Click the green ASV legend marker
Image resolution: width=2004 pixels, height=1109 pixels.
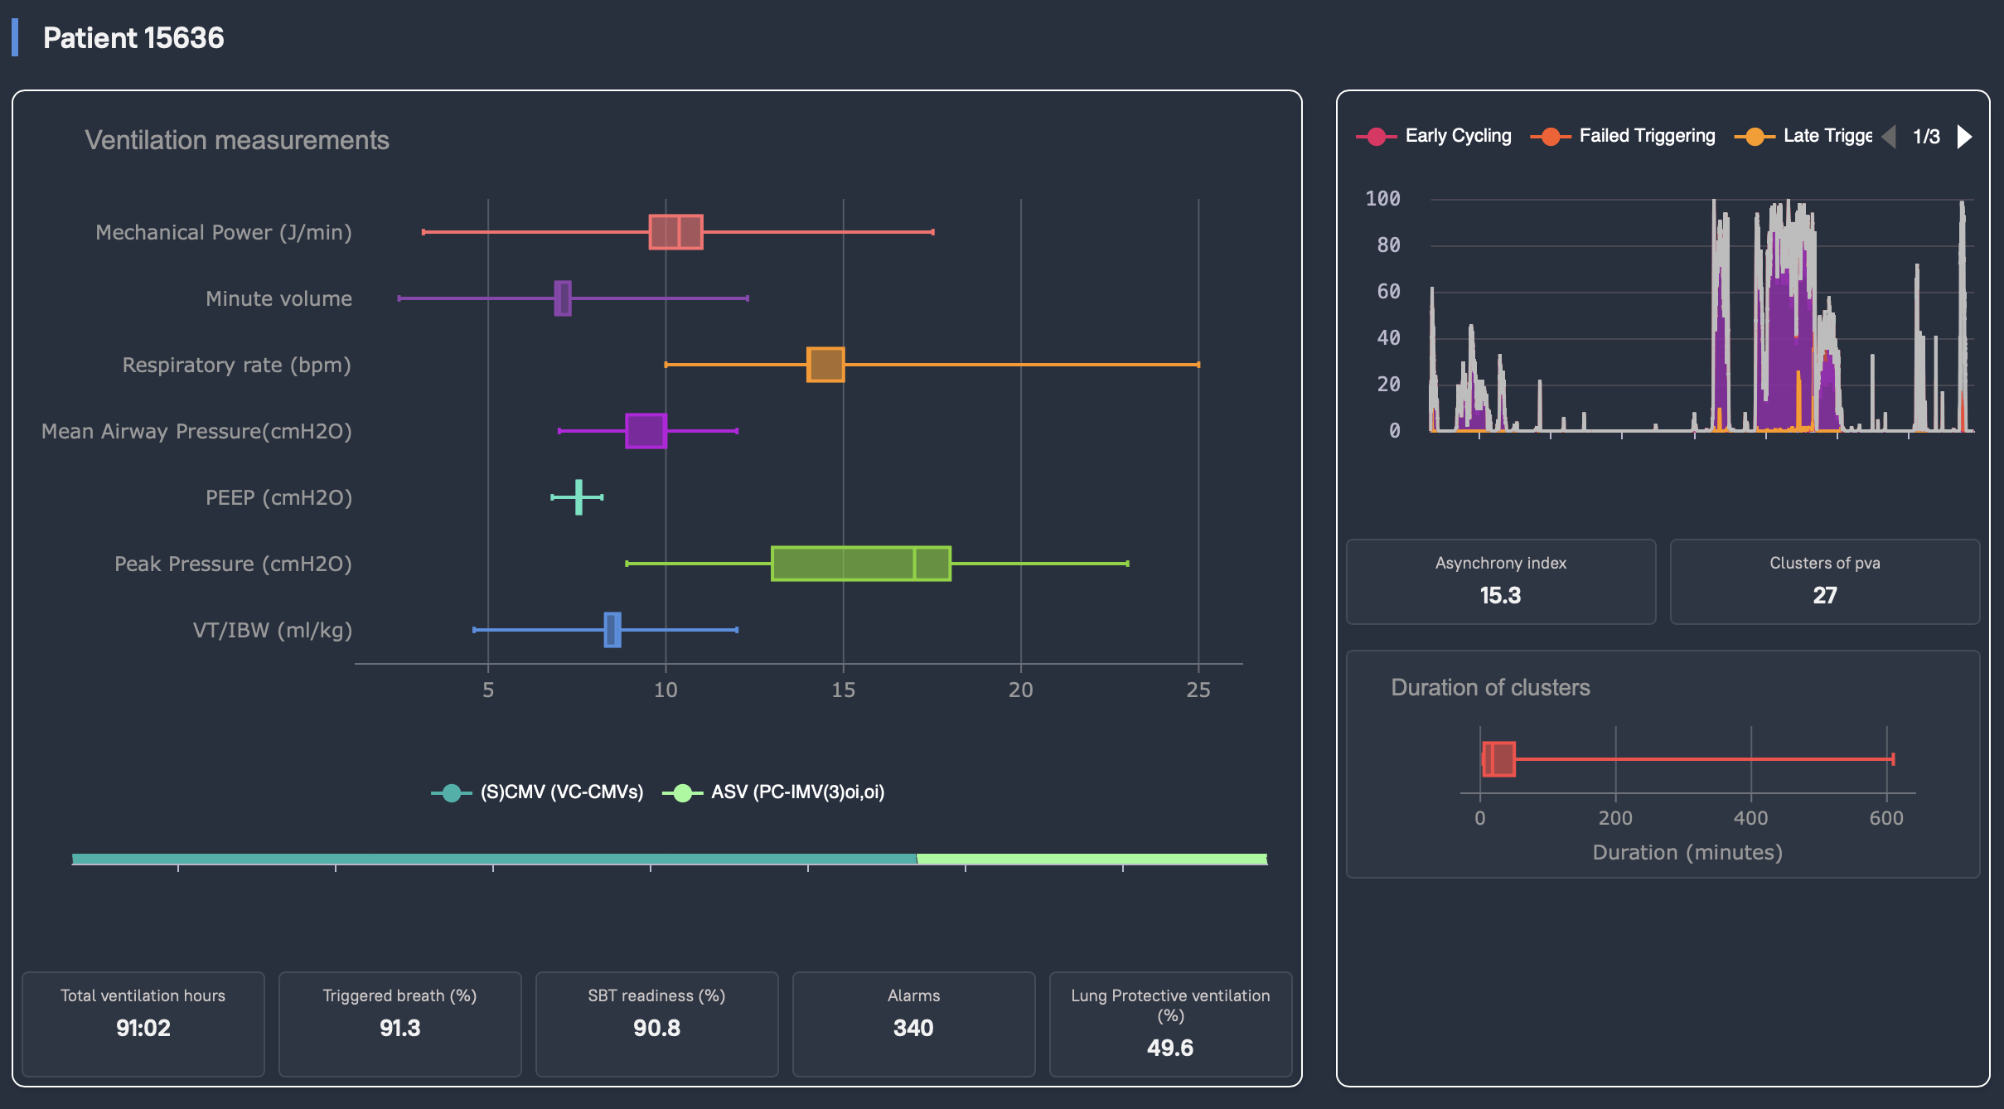coord(682,792)
